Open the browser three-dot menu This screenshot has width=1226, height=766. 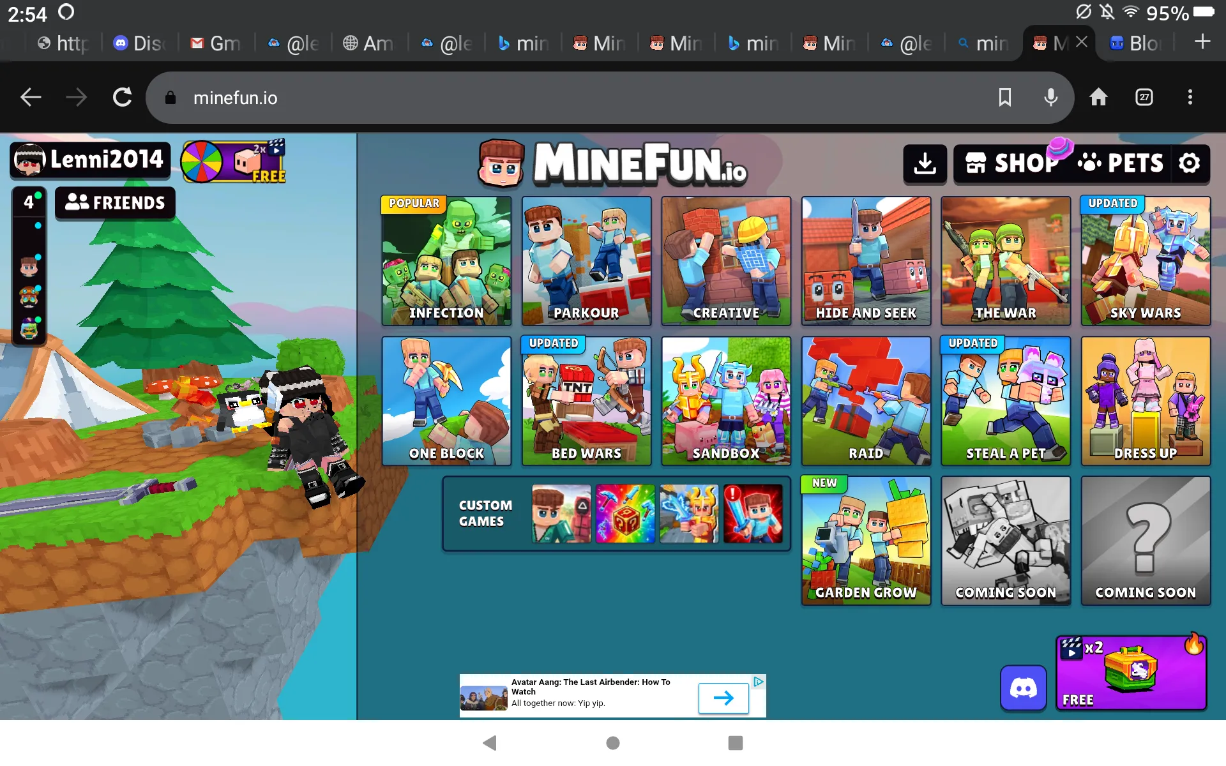pos(1190,98)
